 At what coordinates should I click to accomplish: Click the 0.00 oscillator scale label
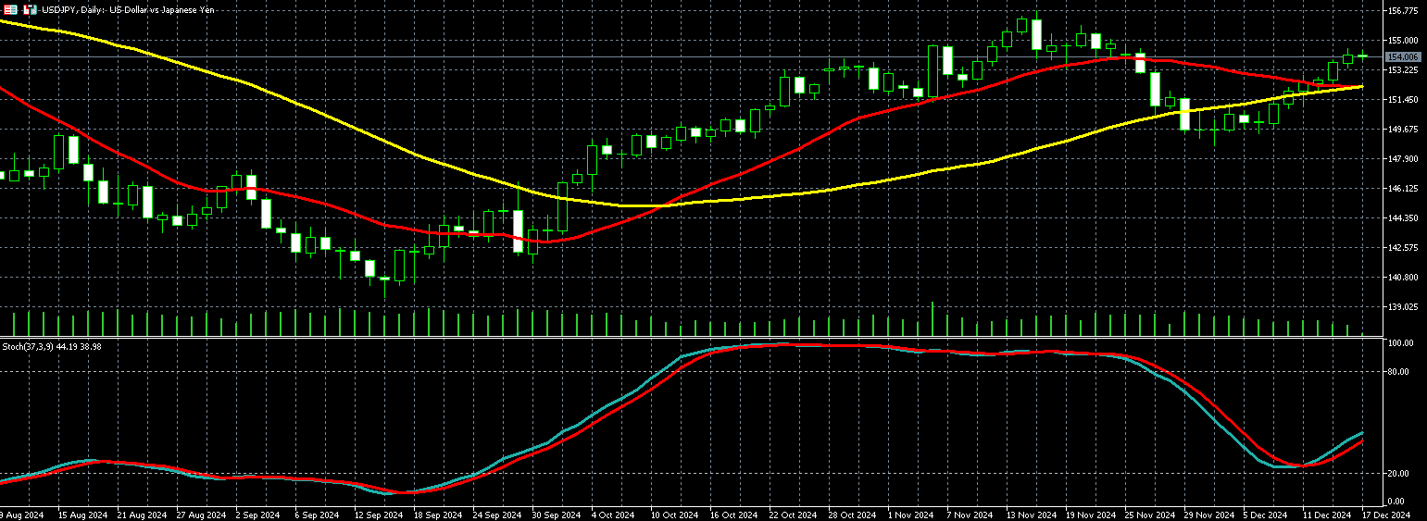[x=1398, y=502]
